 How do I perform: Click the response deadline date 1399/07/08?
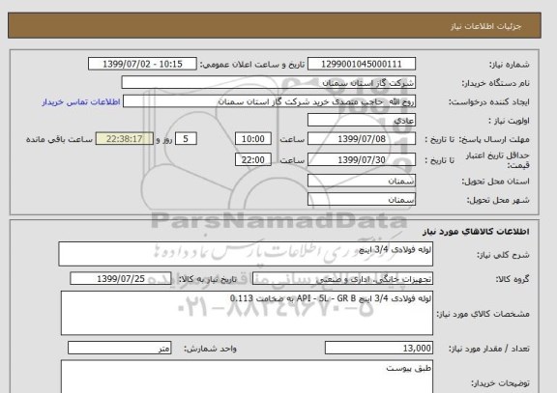pos(362,139)
